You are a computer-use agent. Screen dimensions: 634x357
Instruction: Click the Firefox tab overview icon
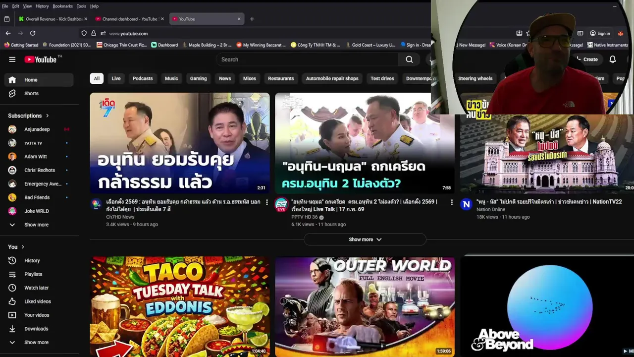point(6,19)
